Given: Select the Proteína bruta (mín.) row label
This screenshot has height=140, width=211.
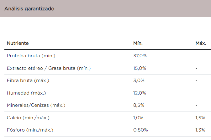Looking at the screenshot, I should click(31, 56).
